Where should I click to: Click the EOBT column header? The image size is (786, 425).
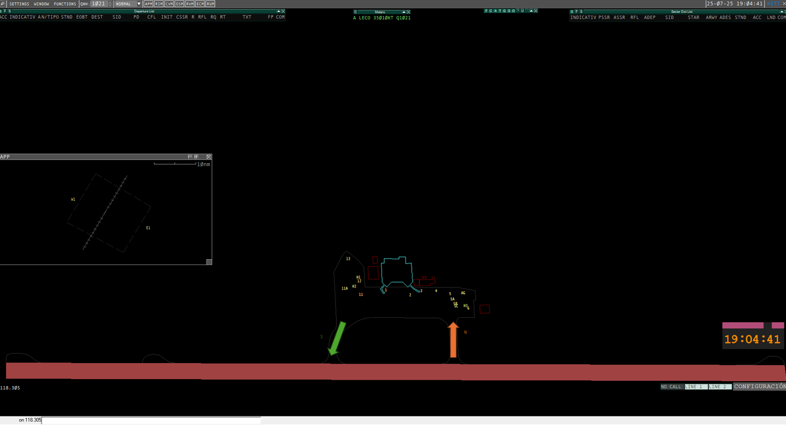click(x=82, y=17)
